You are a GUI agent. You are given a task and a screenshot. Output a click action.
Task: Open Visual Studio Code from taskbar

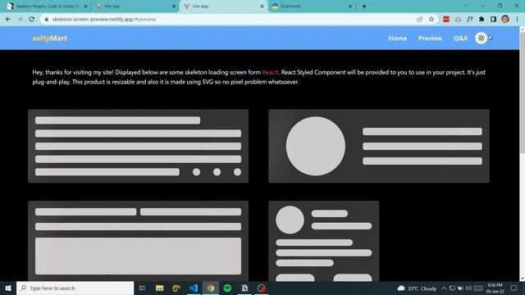(194, 288)
